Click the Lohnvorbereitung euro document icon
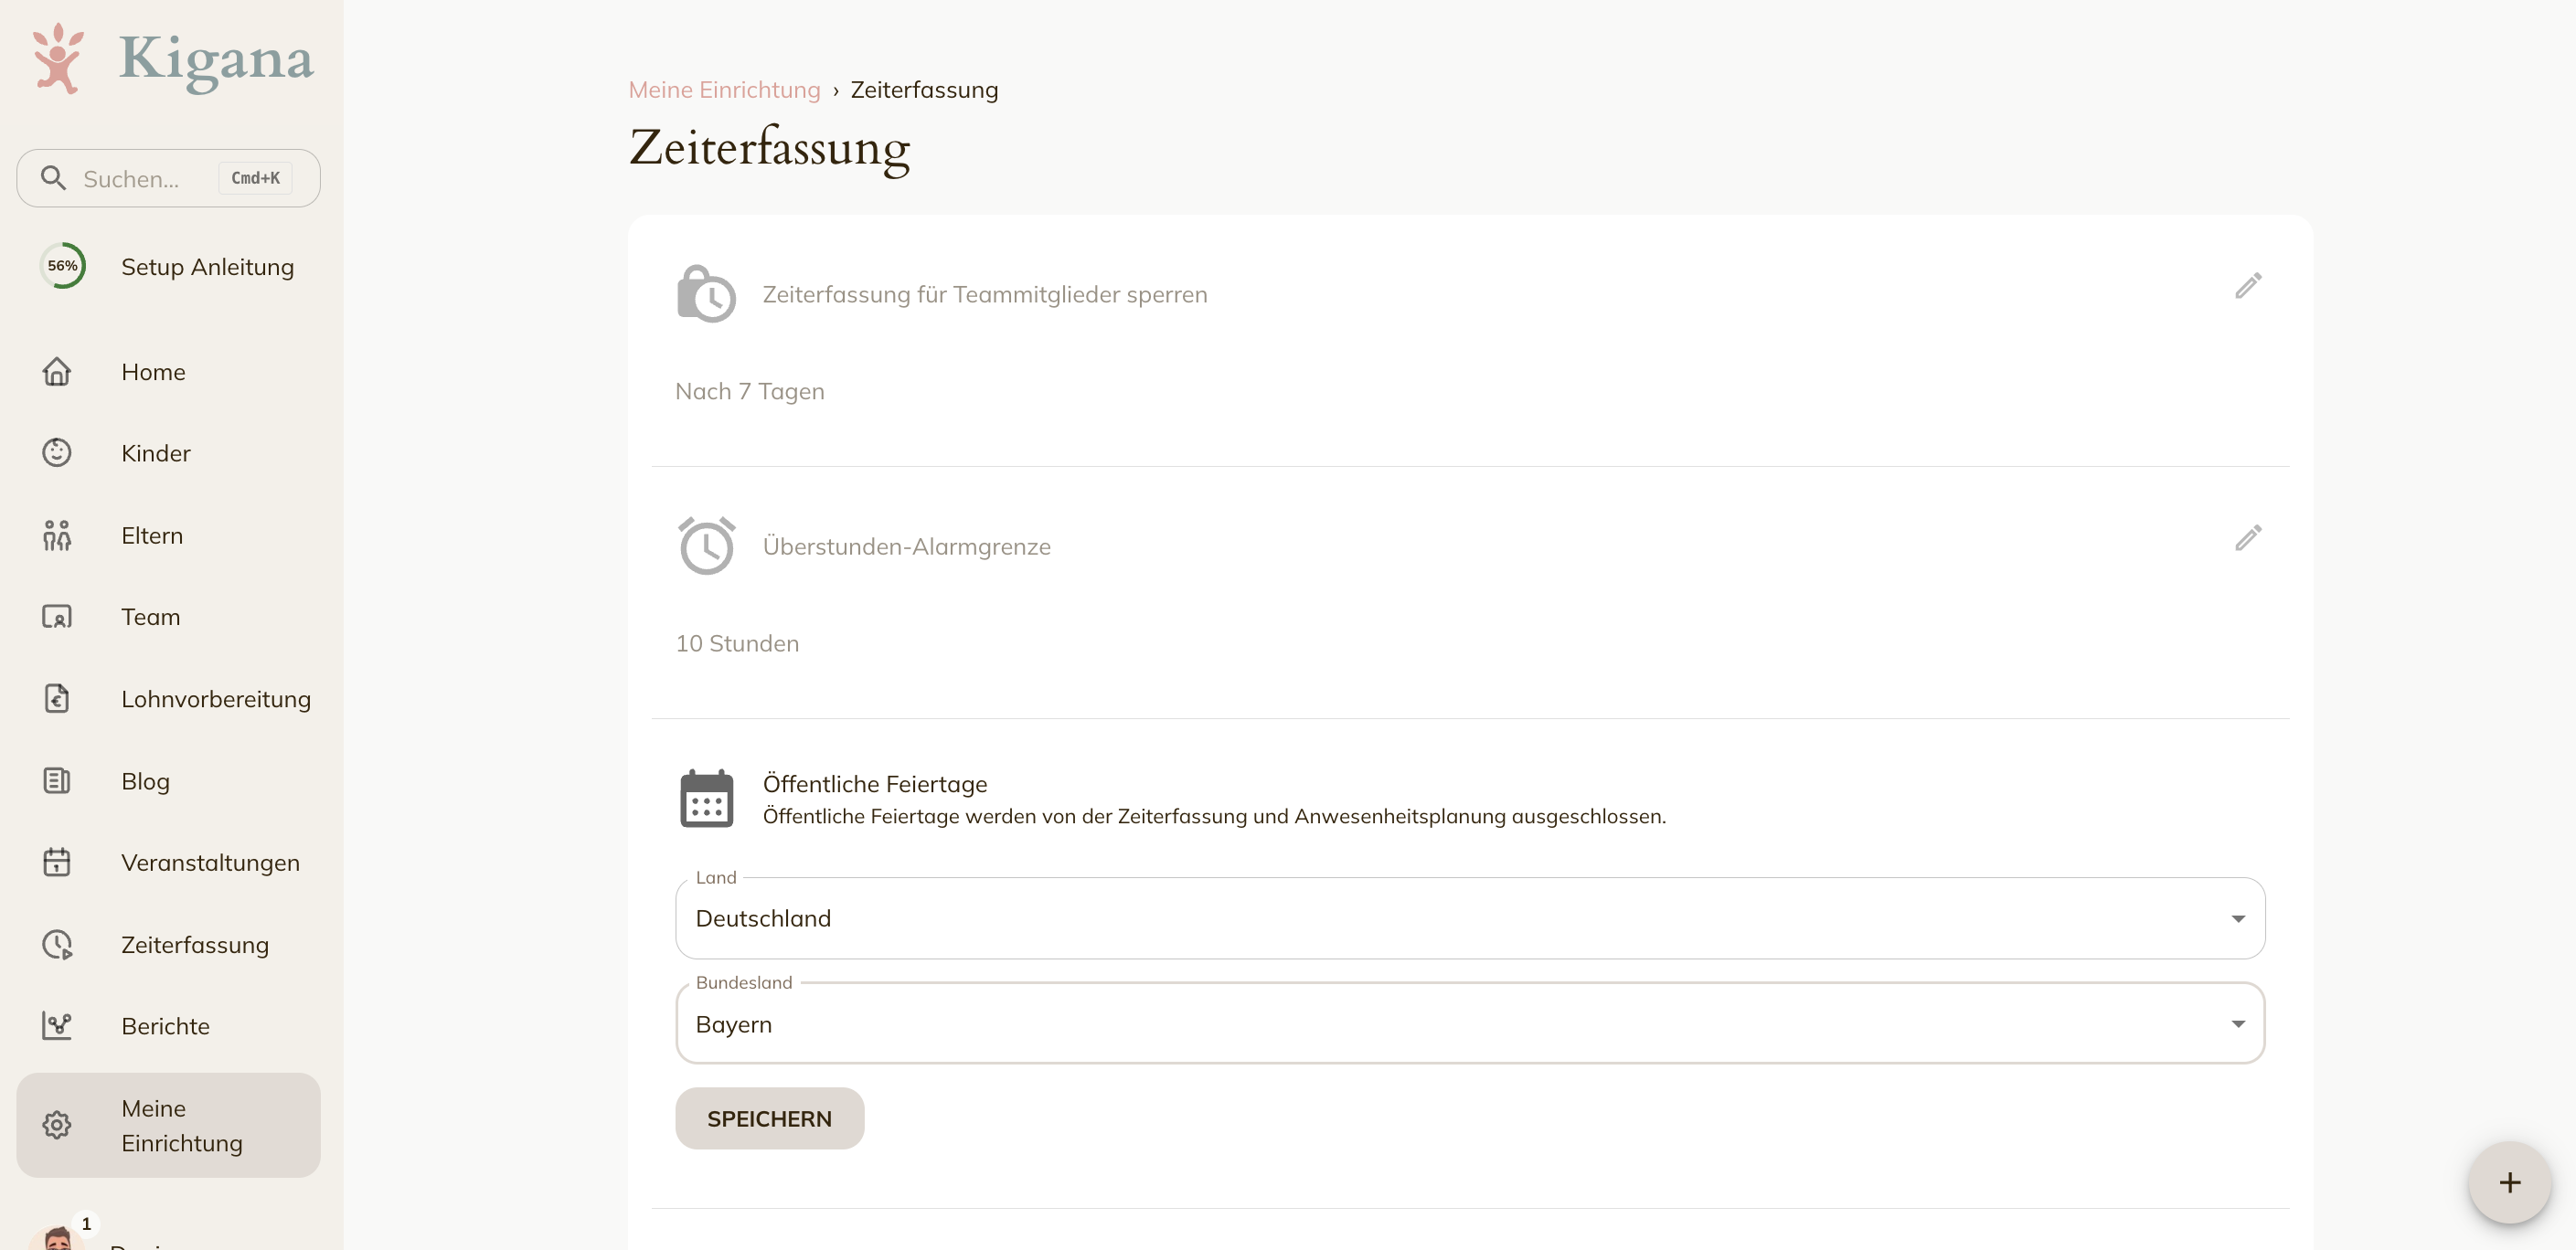This screenshot has width=2576, height=1250. point(57,698)
